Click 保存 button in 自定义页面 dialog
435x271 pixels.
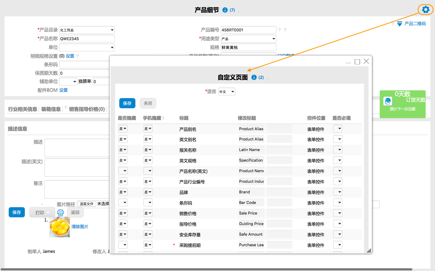(x=127, y=103)
